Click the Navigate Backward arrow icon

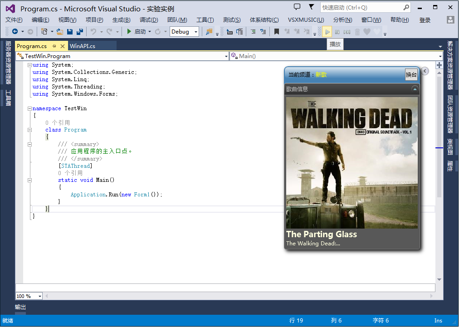tap(15, 32)
